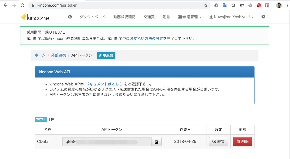Bookmark this page with the star icon
This screenshot has height=159, width=290.
206,5
